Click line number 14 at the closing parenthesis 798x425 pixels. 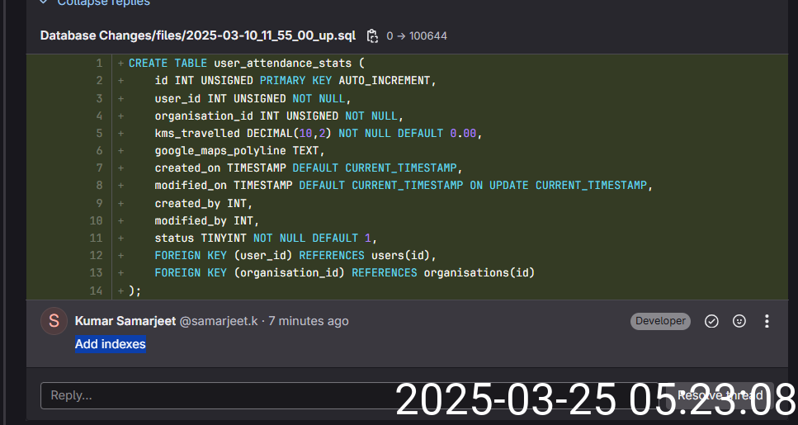coord(97,290)
